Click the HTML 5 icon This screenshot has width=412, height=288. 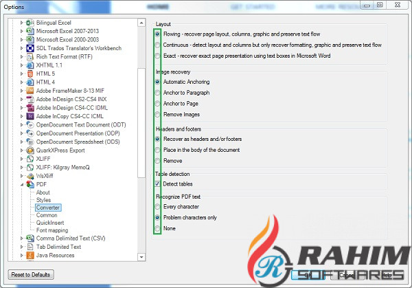pos(30,74)
